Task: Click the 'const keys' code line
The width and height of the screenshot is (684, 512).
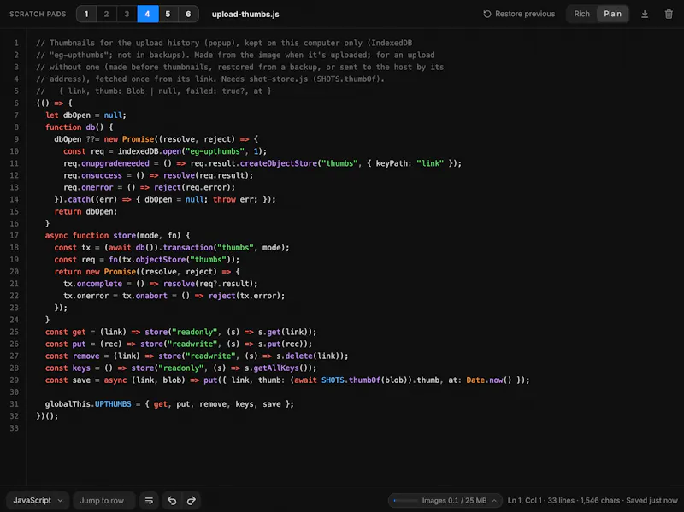Action: pos(181,368)
